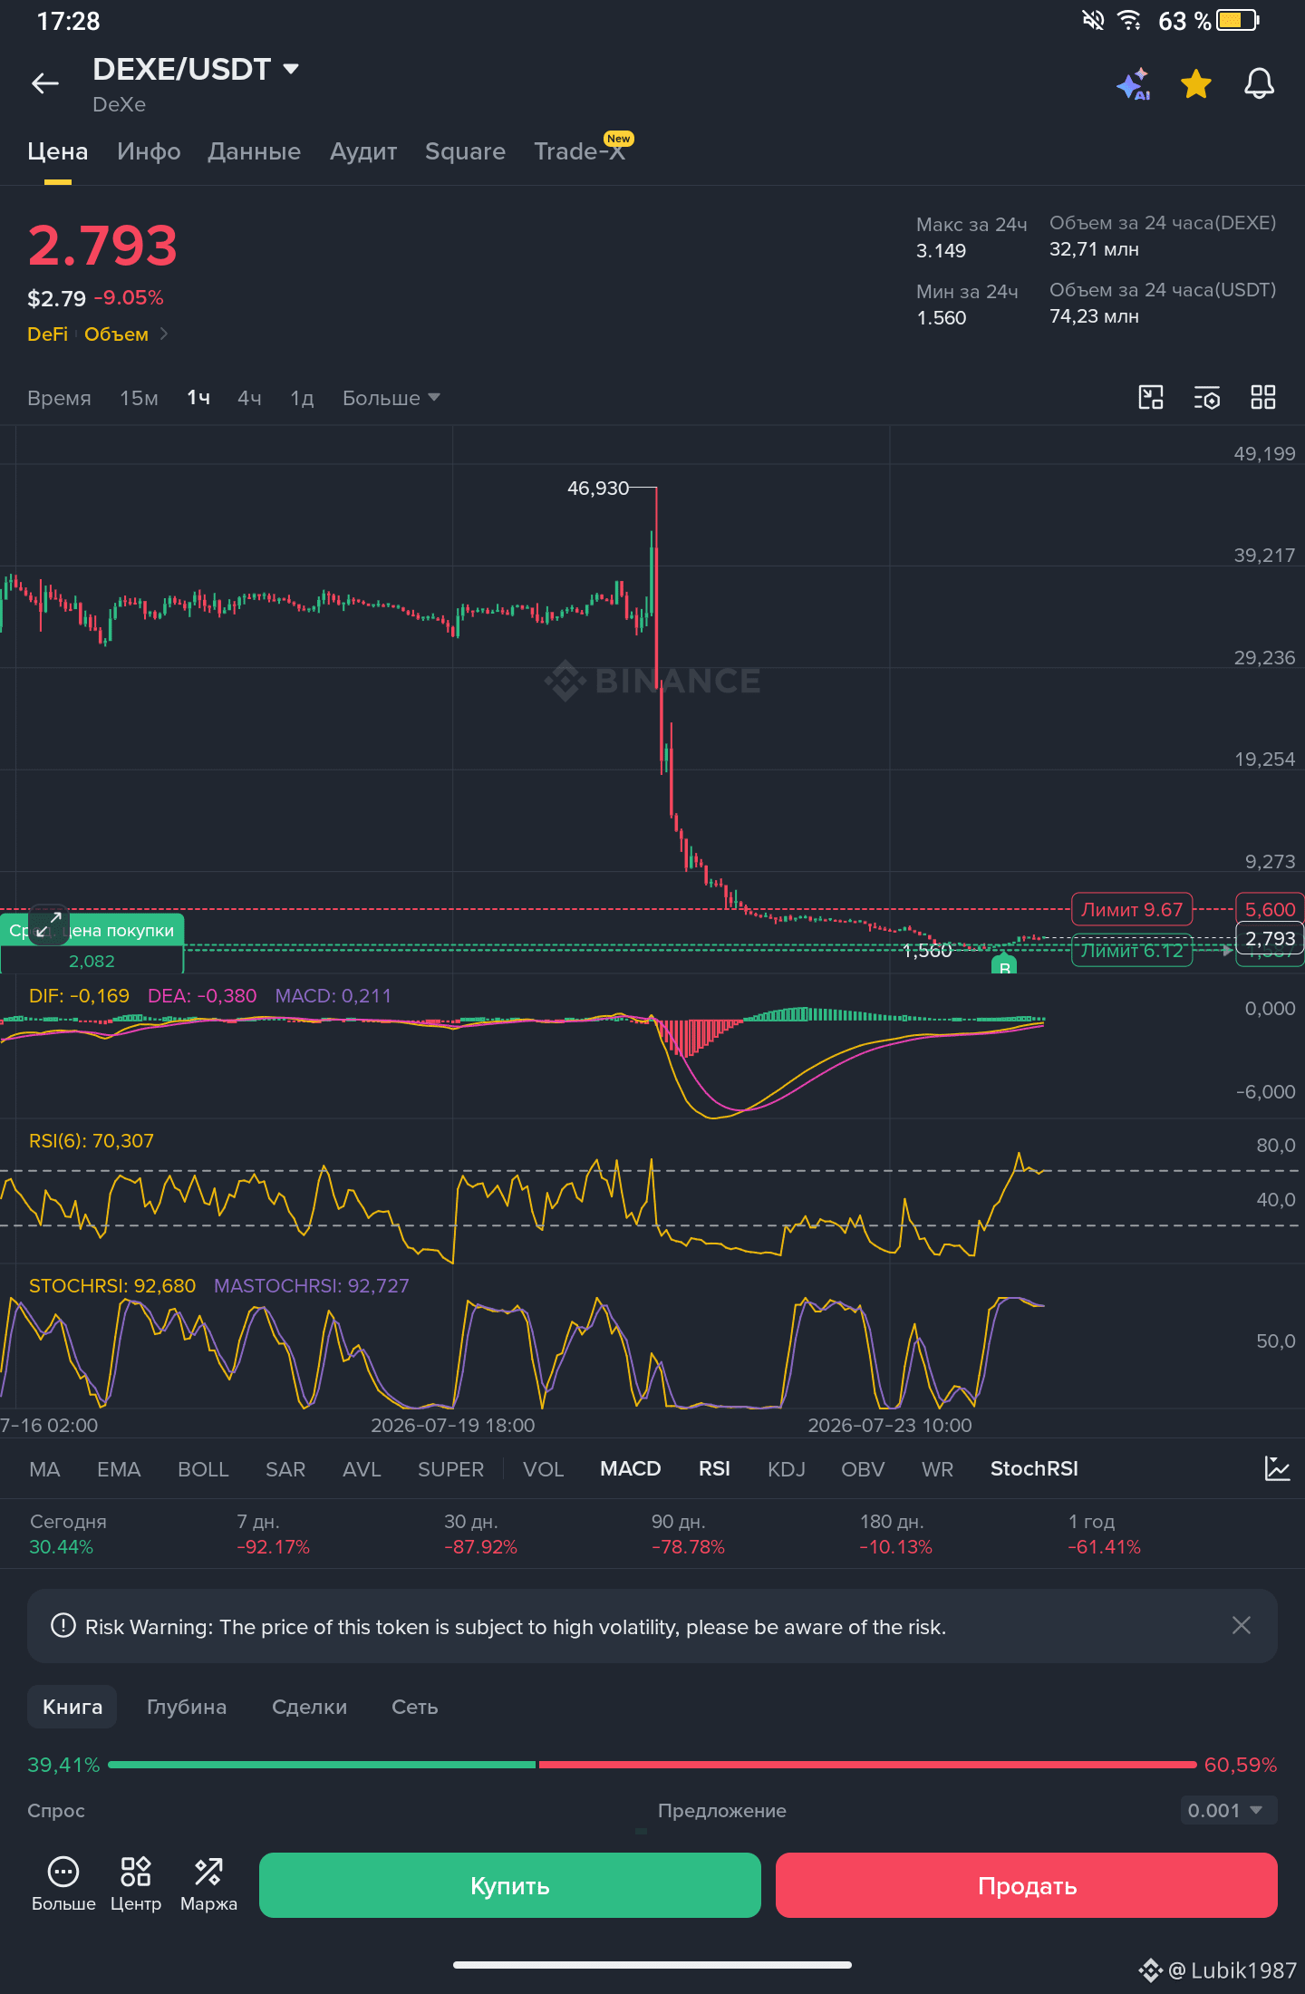Open the chart layout grid icon
This screenshot has width=1305, height=1994.
click(x=1263, y=397)
